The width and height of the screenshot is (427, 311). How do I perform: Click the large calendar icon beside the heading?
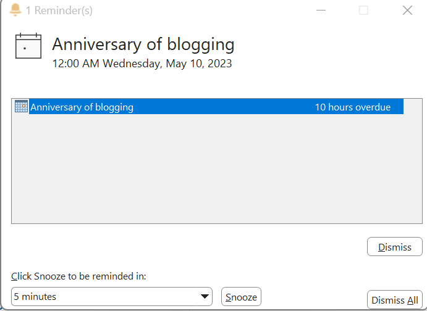coord(28,46)
